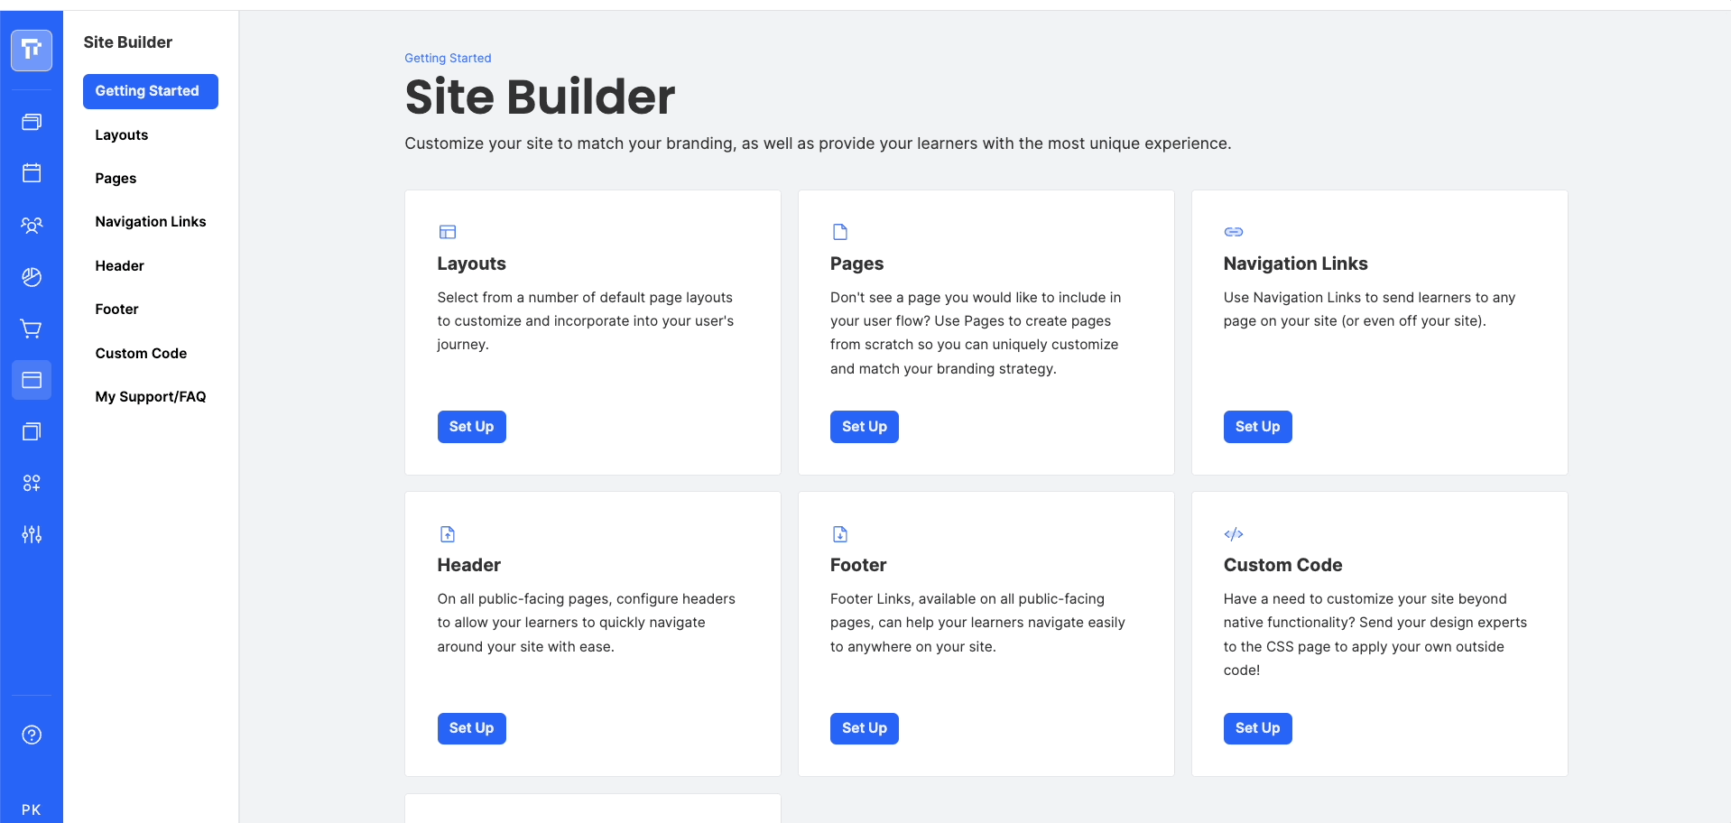
Task: Open Custom Code from the side menu
Action: pyautogui.click(x=141, y=354)
